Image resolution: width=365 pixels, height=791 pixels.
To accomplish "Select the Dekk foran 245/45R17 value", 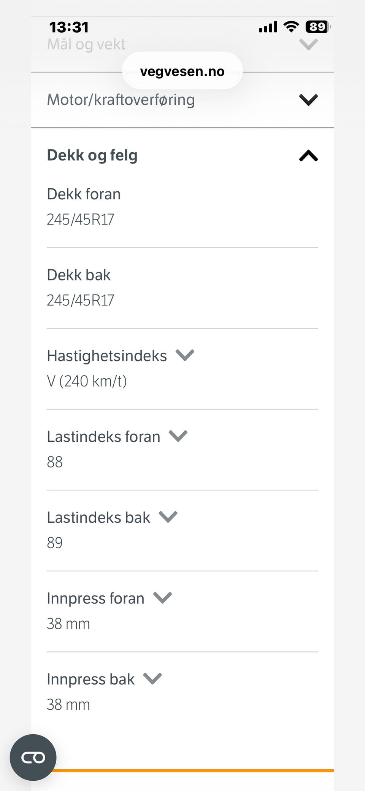I will pyautogui.click(x=80, y=220).
